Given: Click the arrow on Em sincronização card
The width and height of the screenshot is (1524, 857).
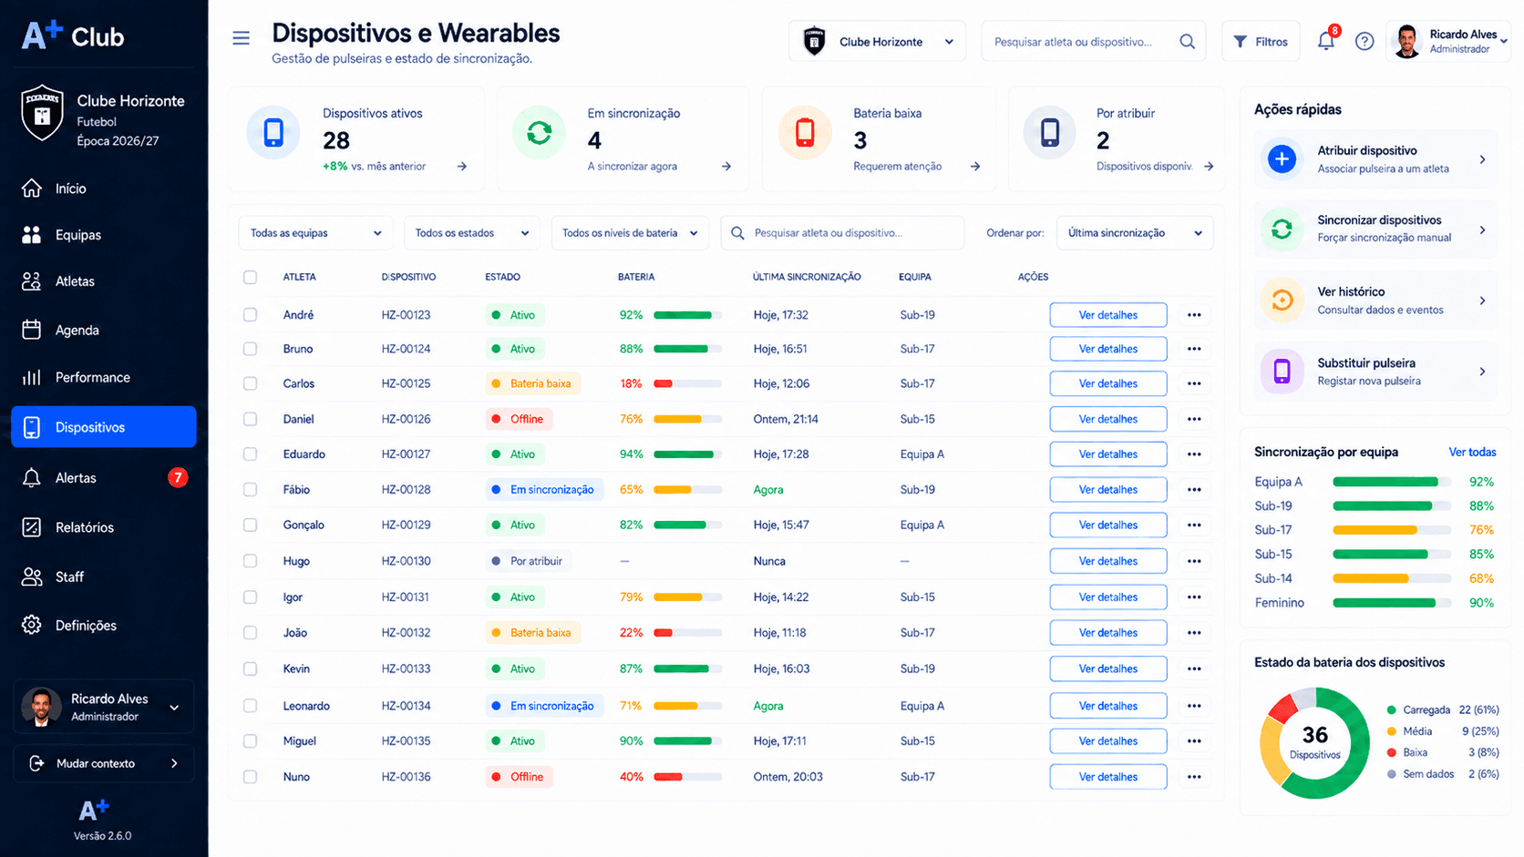Looking at the screenshot, I should click(x=726, y=167).
